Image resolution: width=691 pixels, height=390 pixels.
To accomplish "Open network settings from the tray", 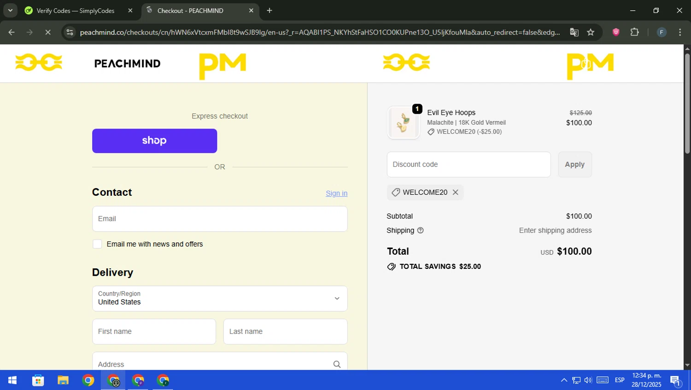I will click(576, 380).
